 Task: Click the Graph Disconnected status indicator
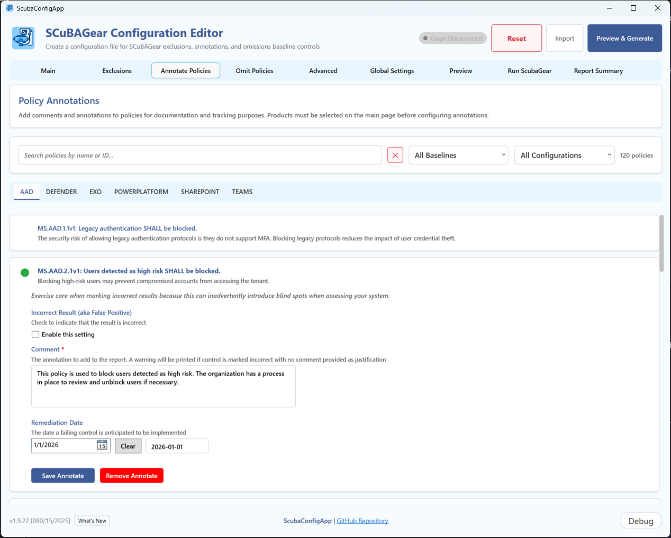pyautogui.click(x=453, y=38)
